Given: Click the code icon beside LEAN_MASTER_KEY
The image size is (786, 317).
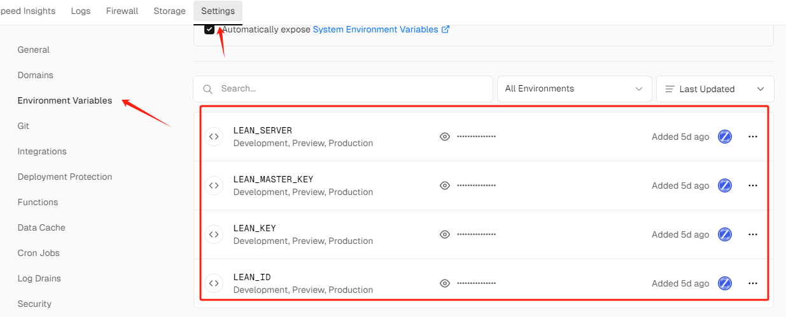Looking at the screenshot, I should 214,185.
